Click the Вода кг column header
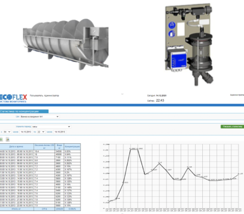This screenshot has height=214, width=244. point(59,146)
